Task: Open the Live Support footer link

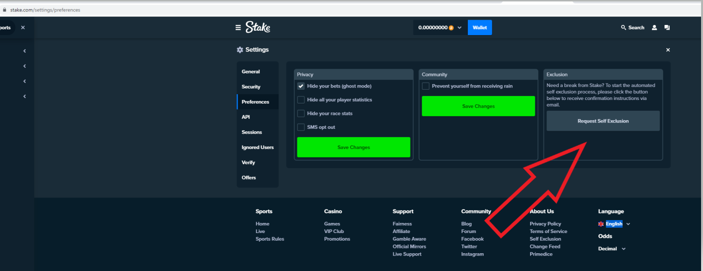Action: pos(407,255)
